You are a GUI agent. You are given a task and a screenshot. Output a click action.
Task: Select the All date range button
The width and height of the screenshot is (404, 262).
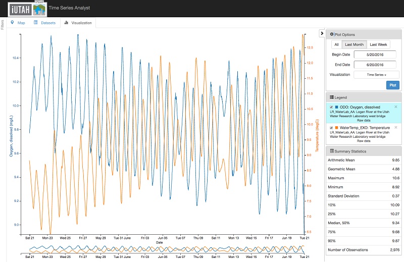(x=336, y=44)
